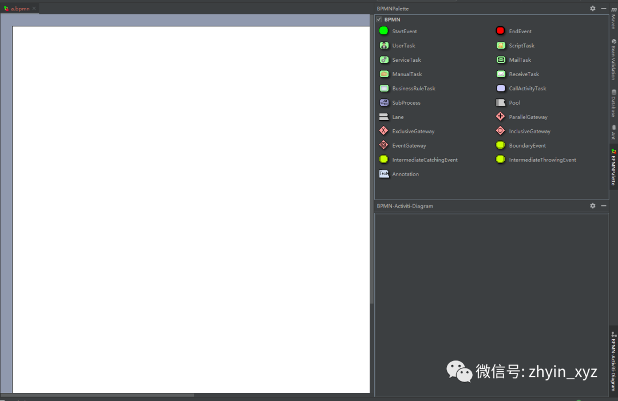The height and width of the screenshot is (401, 618).
Task: Click inside the white BPMN canvas
Action: [x=191, y=209]
